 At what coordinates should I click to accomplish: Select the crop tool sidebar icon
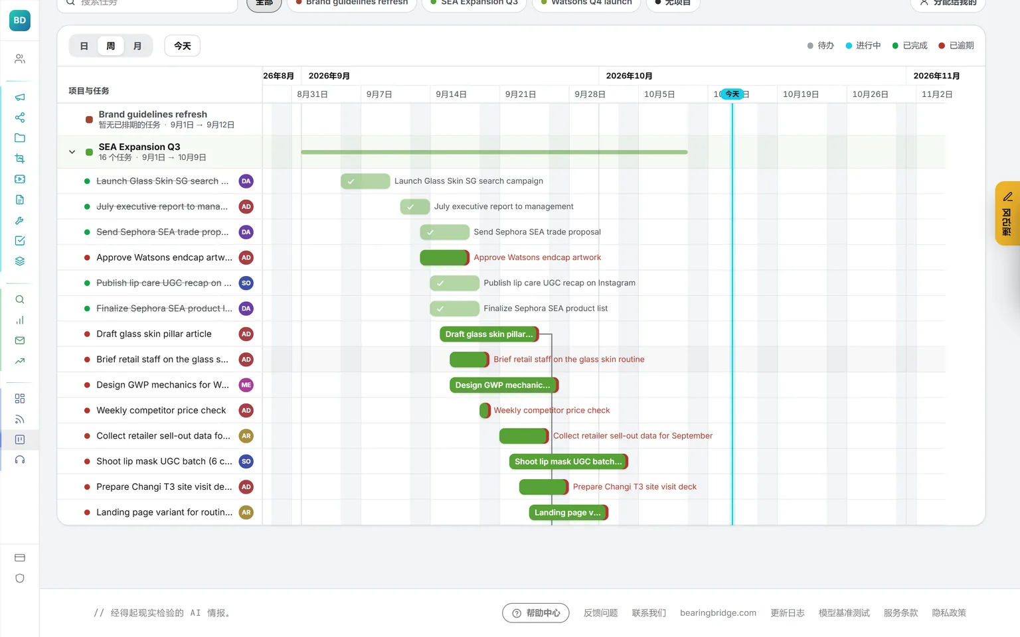tap(20, 159)
